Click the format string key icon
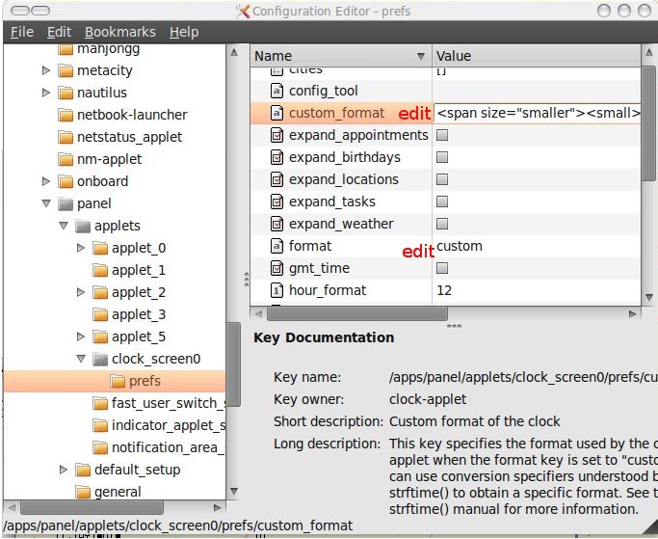The image size is (658, 539). 276,246
